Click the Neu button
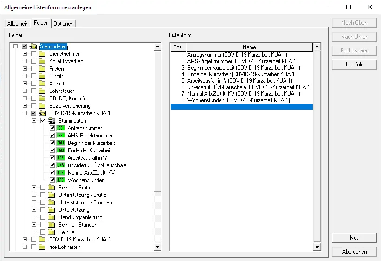Viewport: 381px width, 261px height. point(355,238)
